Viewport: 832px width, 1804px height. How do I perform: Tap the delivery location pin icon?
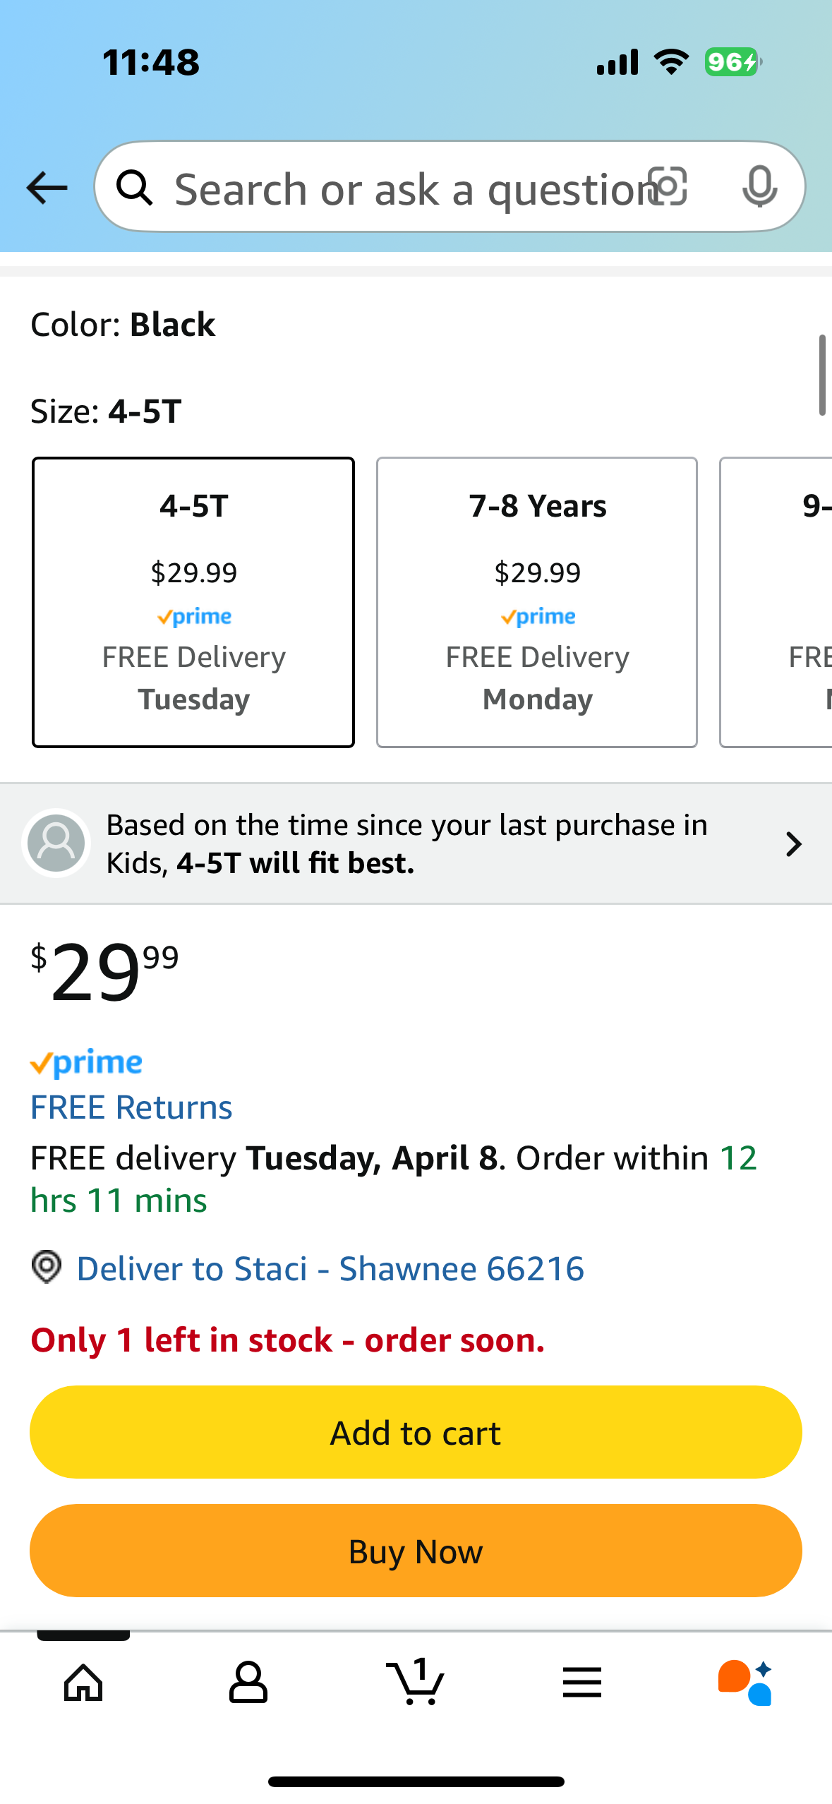[x=47, y=1267]
